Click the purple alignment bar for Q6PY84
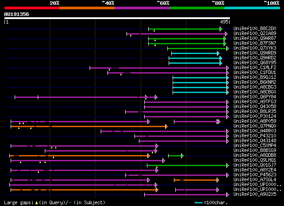284x206 pixels. 86,97
